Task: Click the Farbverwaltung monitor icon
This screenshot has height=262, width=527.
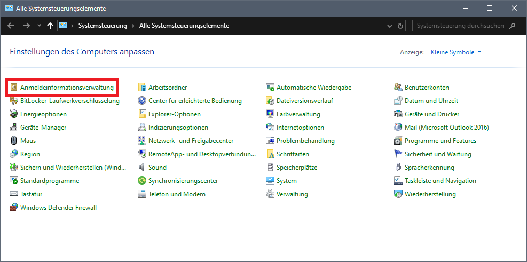Action: click(270, 114)
